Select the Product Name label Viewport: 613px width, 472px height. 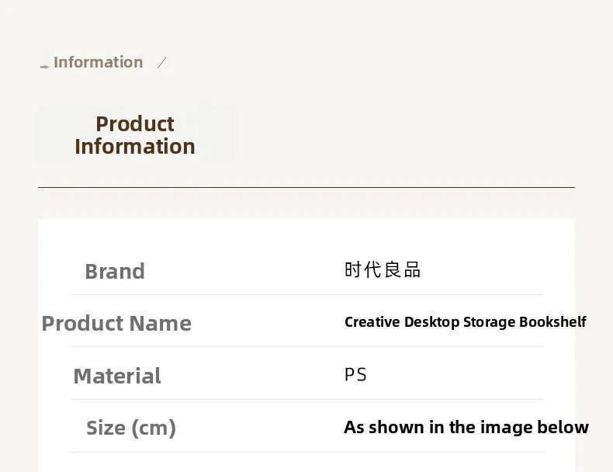coord(116,323)
